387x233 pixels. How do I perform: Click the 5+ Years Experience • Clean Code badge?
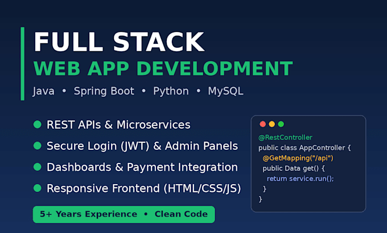(124, 214)
